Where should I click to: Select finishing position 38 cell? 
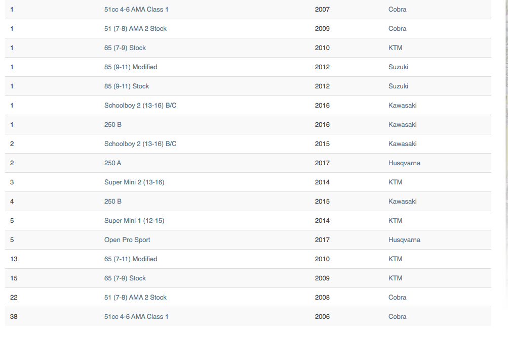14,317
